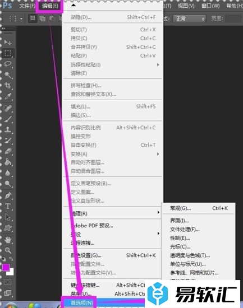Click the Windows Start button

[x=11, y=305]
